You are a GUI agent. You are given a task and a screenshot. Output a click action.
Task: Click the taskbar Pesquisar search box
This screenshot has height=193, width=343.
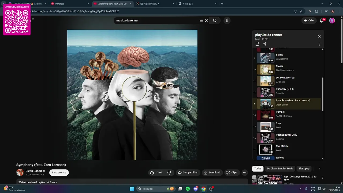click(x=156, y=189)
